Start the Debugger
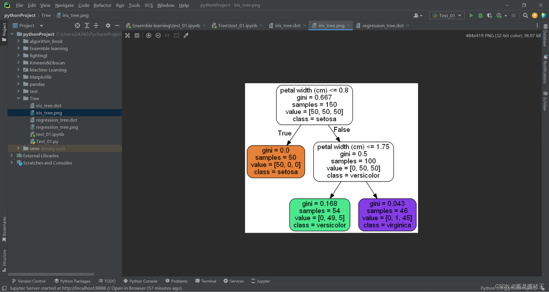 [480, 15]
